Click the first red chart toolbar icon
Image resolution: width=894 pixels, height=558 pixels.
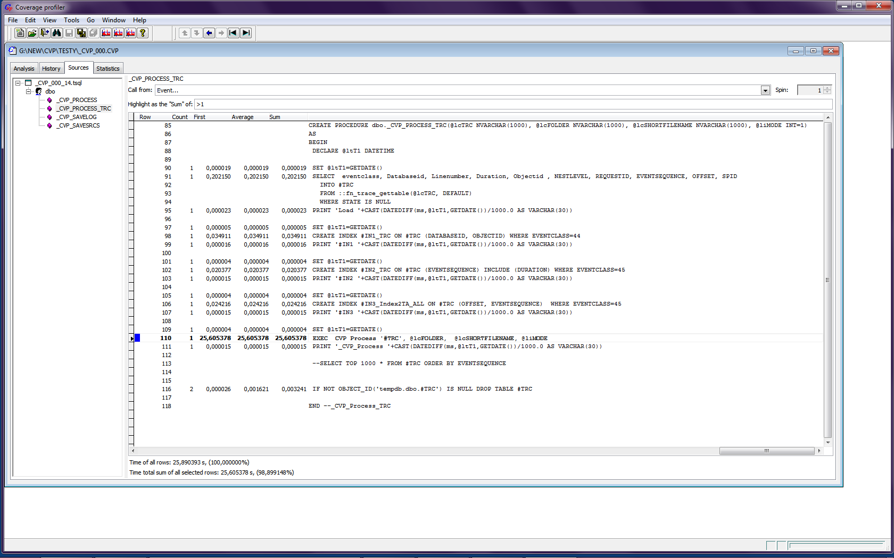[x=106, y=33]
